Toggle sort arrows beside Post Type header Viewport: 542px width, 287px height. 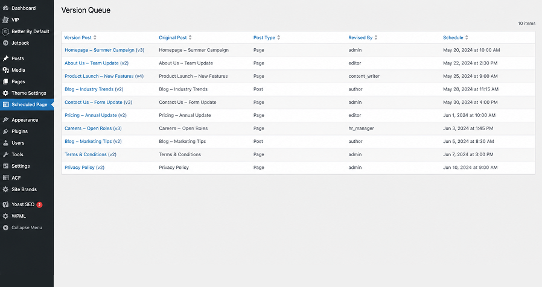point(279,37)
